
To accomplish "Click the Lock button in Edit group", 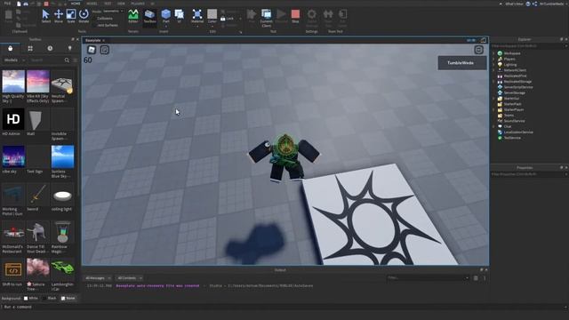I will tap(228, 19).
